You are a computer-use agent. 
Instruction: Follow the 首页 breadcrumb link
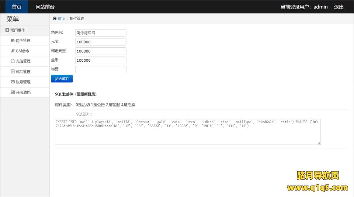(x=62, y=18)
